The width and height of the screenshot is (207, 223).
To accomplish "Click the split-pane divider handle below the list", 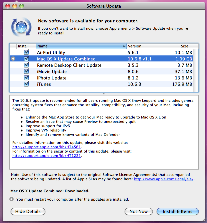I will pyautogui.click(x=104, y=93).
